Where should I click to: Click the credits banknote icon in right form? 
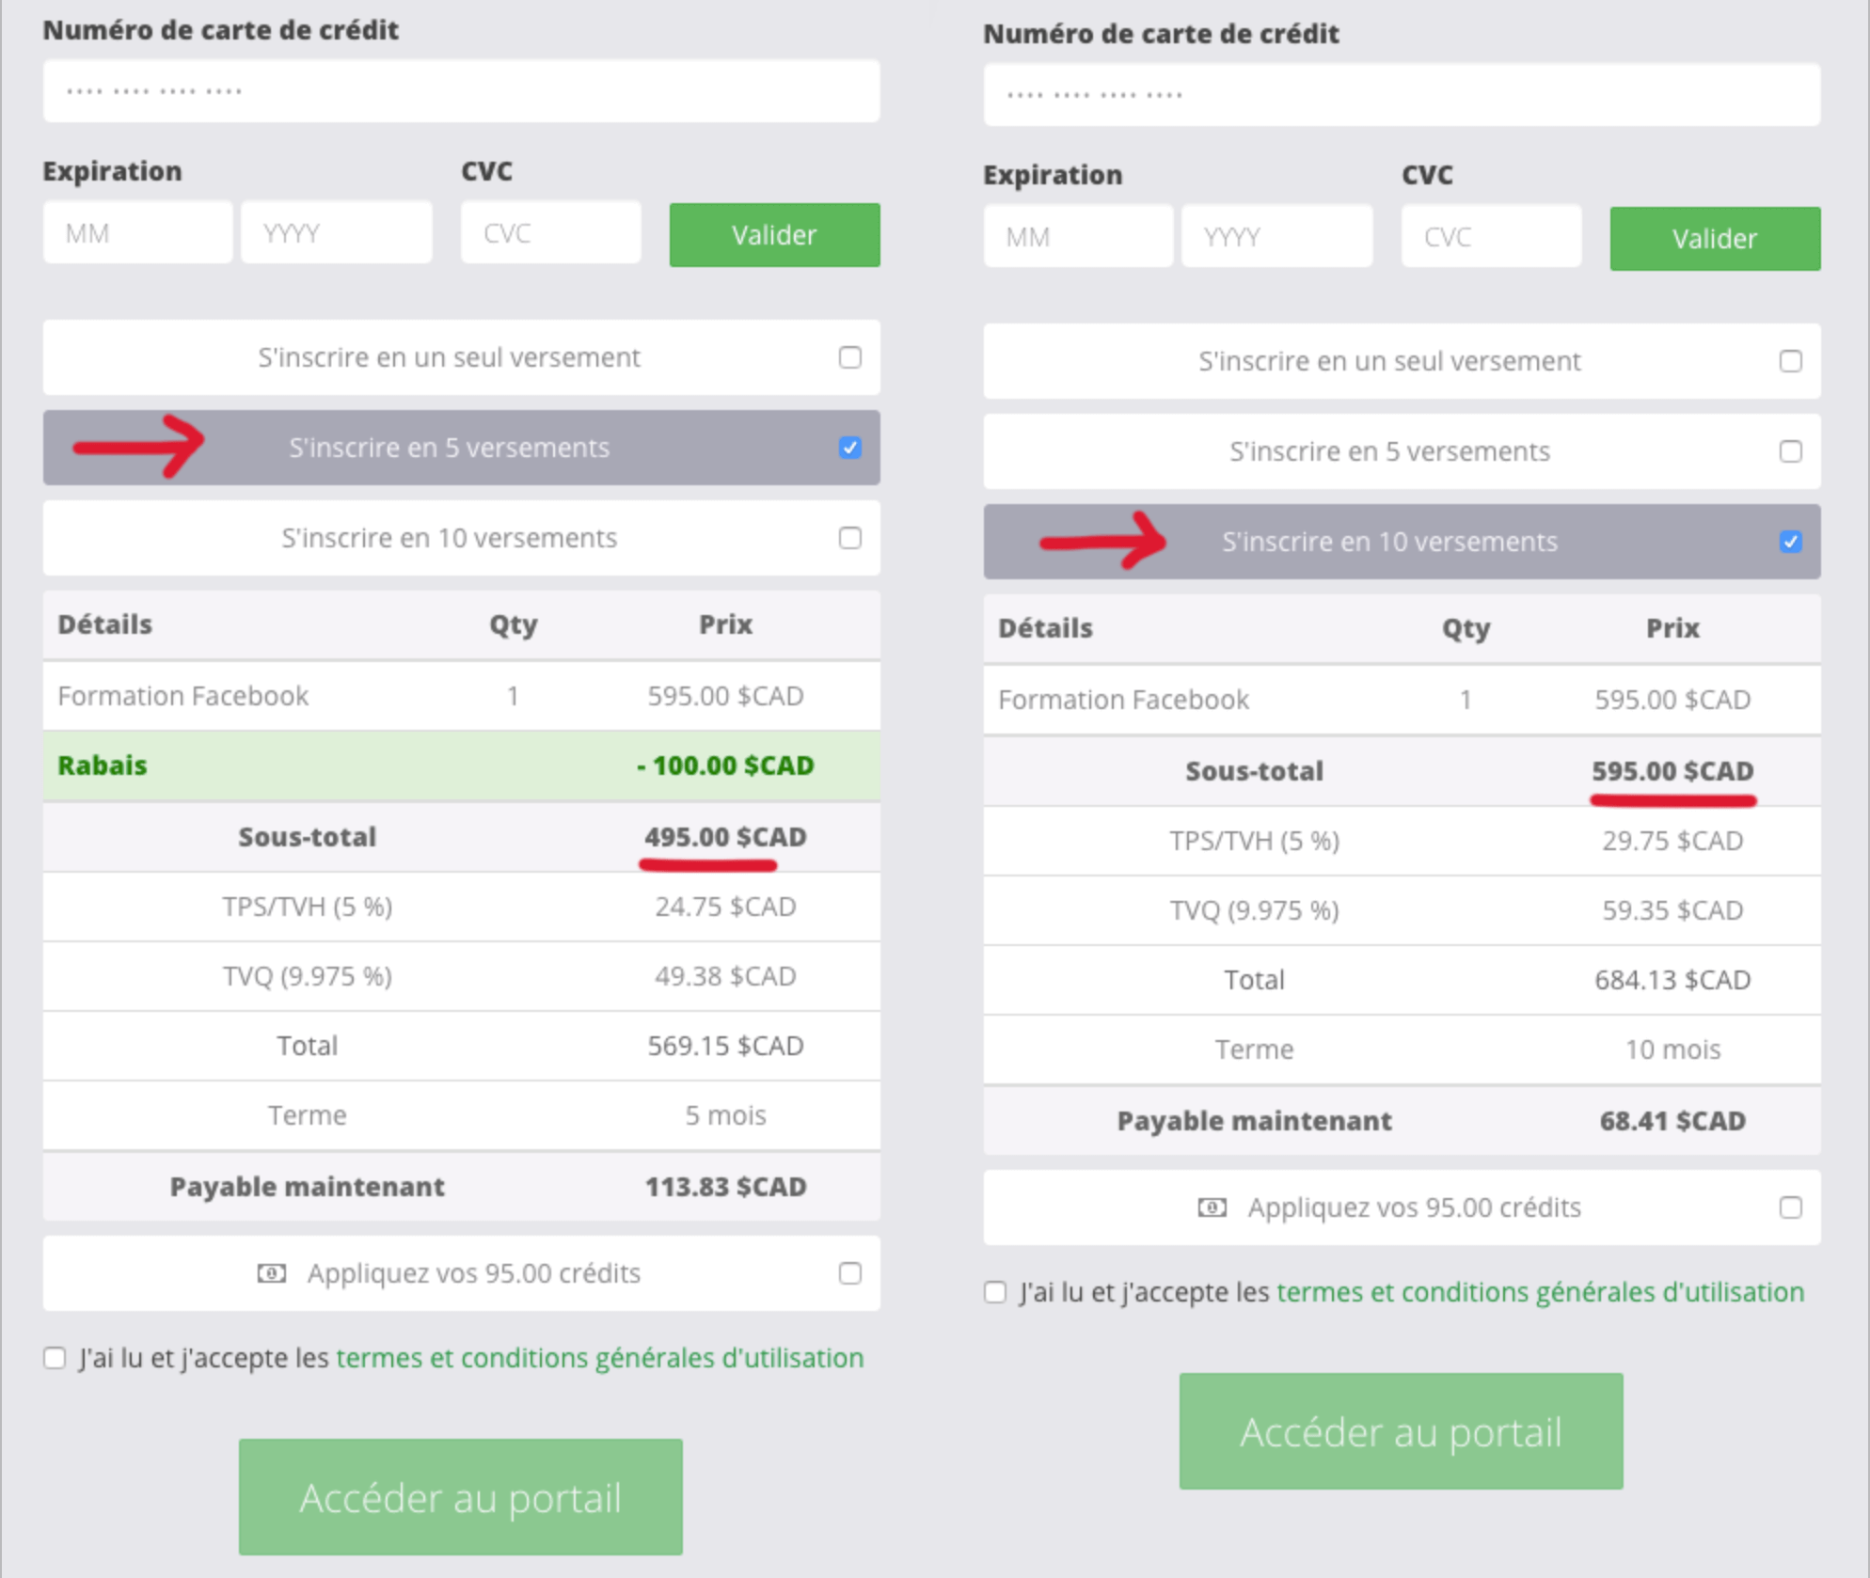tap(1212, 1207)
